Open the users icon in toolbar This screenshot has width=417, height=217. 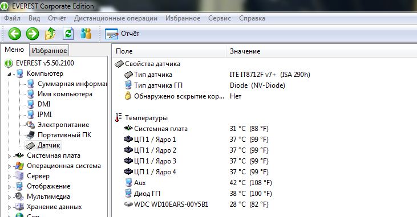86,34
